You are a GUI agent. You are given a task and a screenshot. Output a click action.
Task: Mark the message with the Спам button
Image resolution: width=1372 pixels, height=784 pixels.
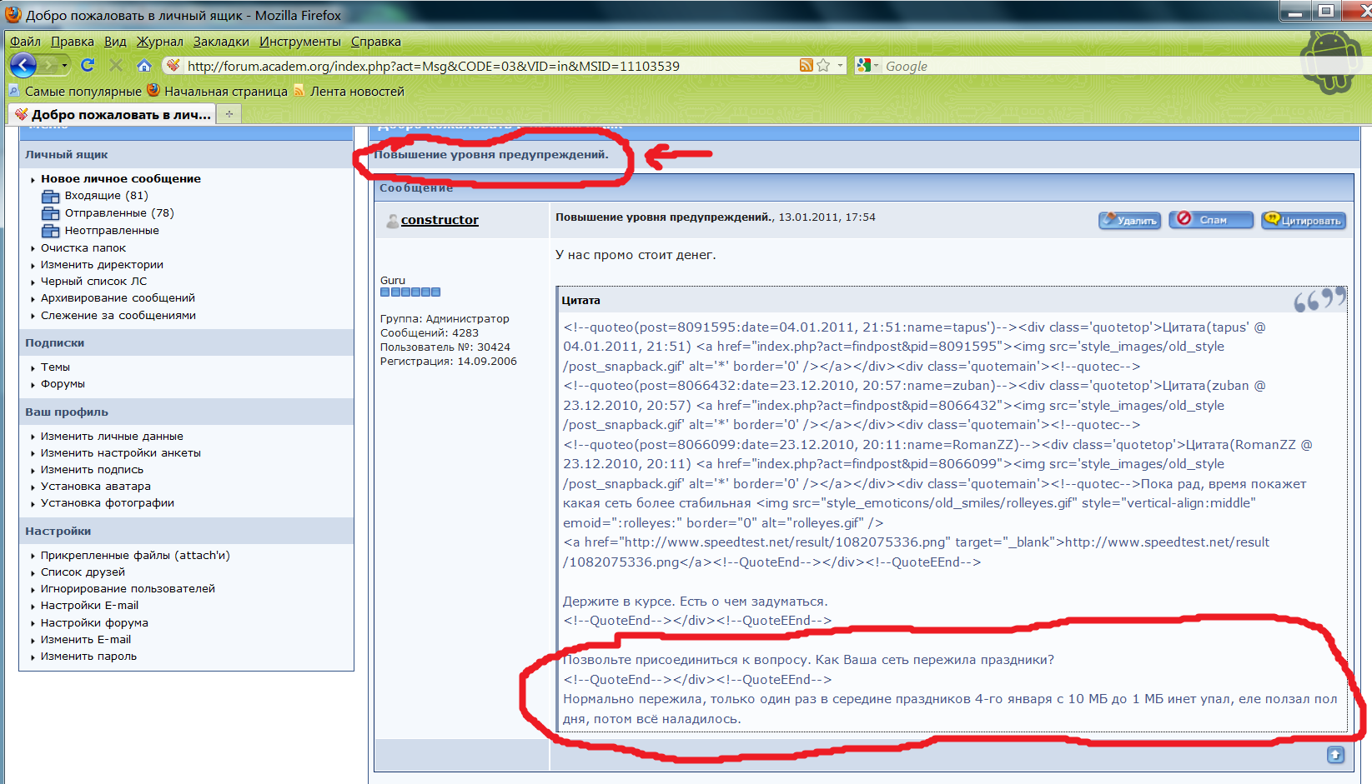point(1210,220)
